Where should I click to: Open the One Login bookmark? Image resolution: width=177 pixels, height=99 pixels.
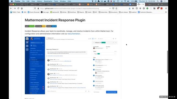click(45, 12)
